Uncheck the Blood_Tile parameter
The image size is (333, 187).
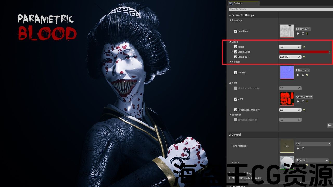236,57
